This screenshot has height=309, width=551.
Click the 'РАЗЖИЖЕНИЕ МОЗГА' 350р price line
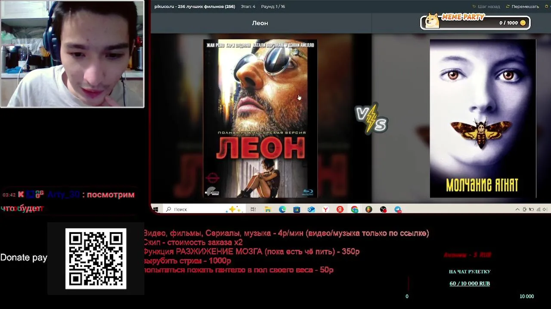coord(251,252)
